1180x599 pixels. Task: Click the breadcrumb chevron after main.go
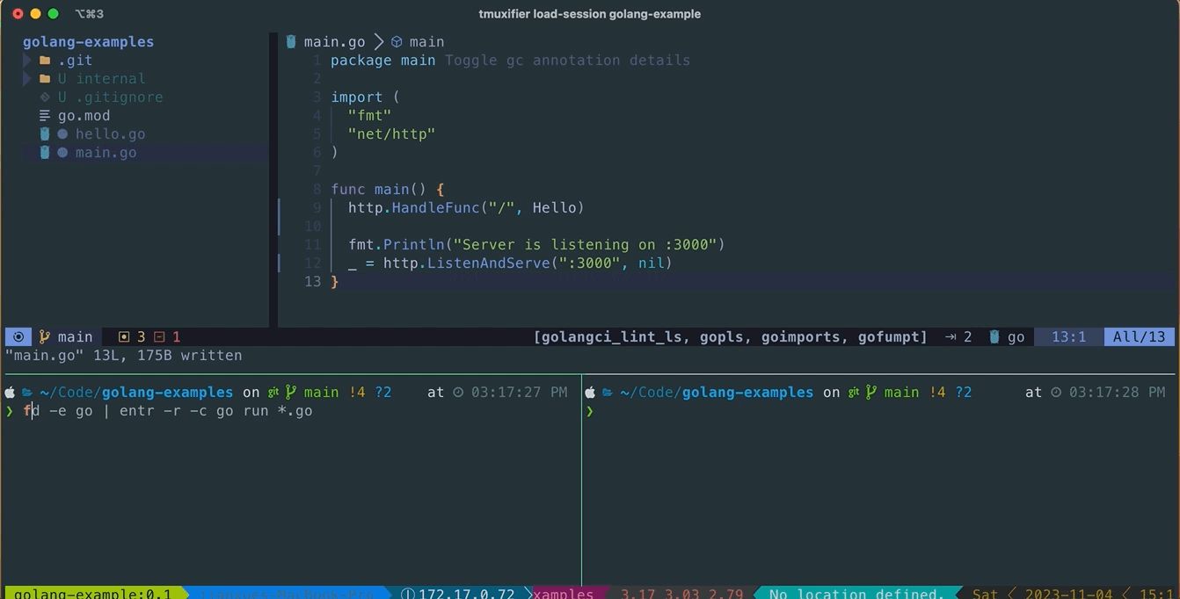pyautogui.click(x=379, y=42)
